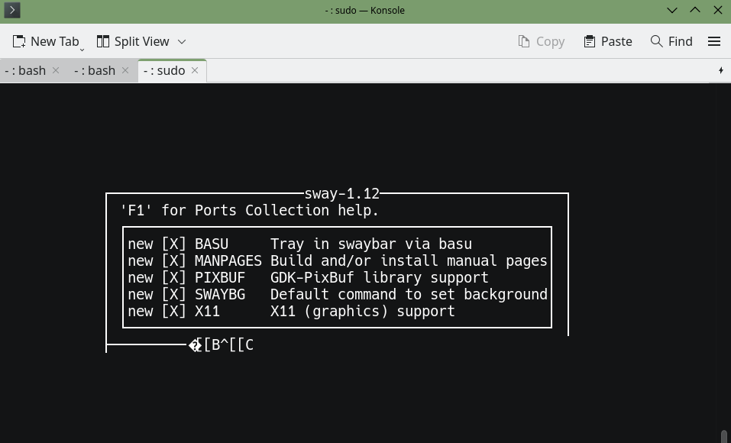The image size is (731, 443).
Task: Toggle the X11 option checkbox
Action: [x=174, y=311]
